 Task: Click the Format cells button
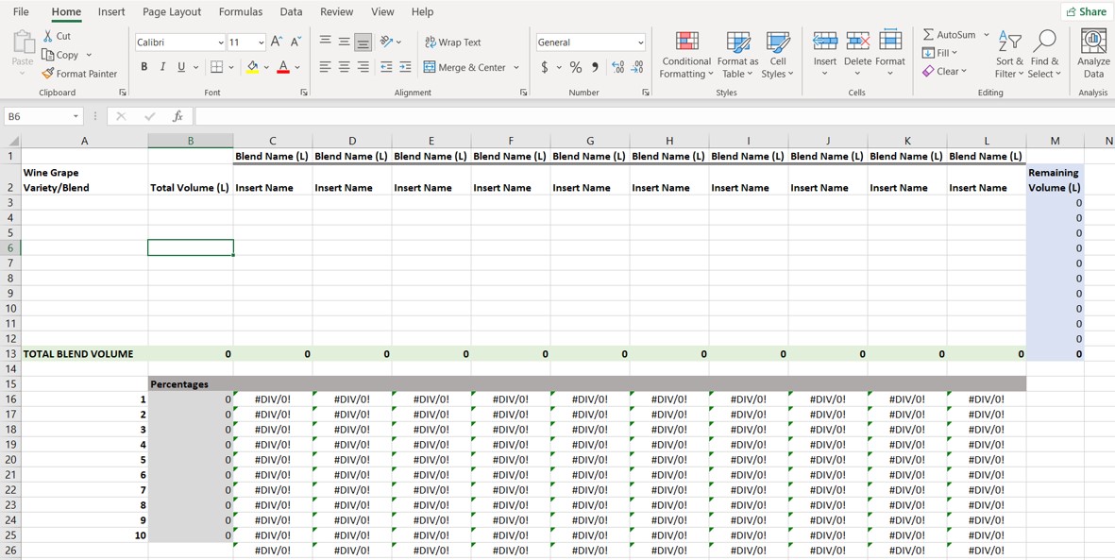pos(890,54)
